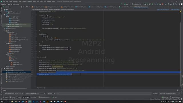Collapse the drawable folder in tree
Image resolution: width=183 pixels, height=103 pixels.
6,32
